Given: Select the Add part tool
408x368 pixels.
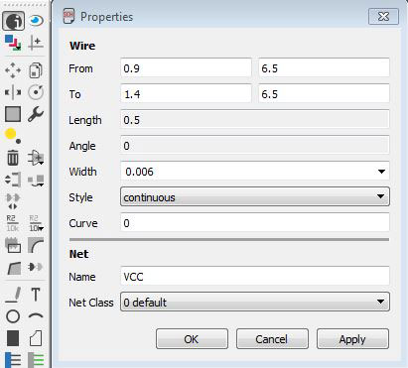Looking at the screenshot, I should pyautogui.click(x=36, y=158).
